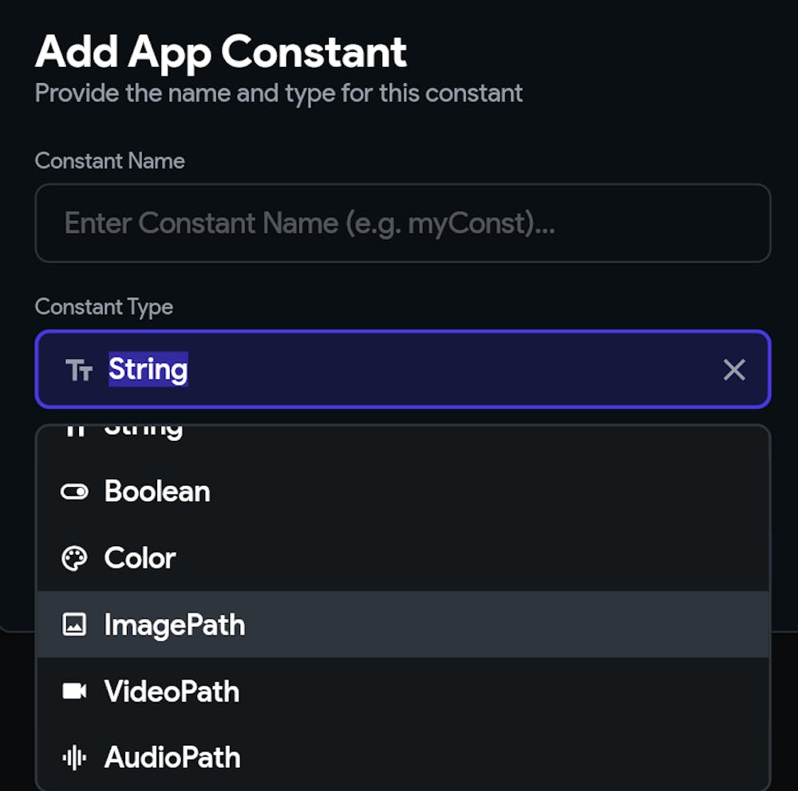798x791 pixels.
Task: Click the AudioPath waveform icon
Action: pyautogui.click(x=74, y=758)
